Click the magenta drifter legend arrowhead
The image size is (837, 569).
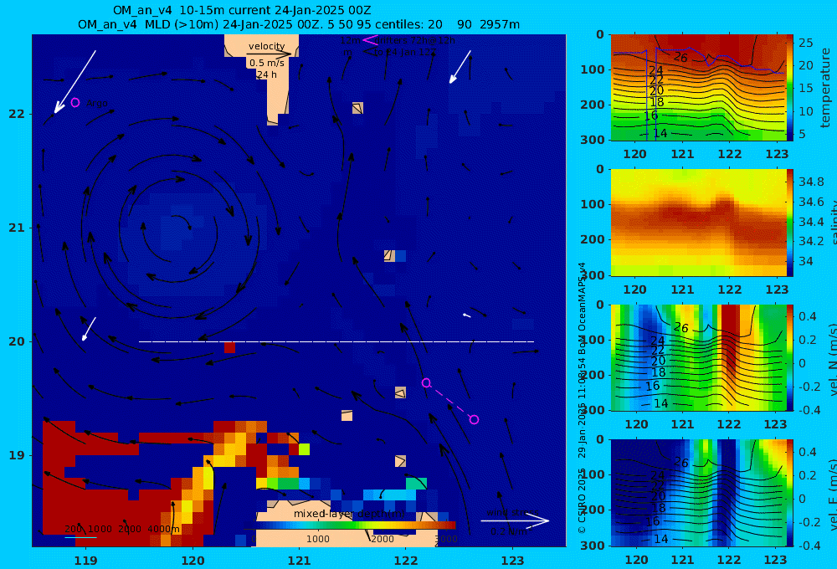click(370, 39)
